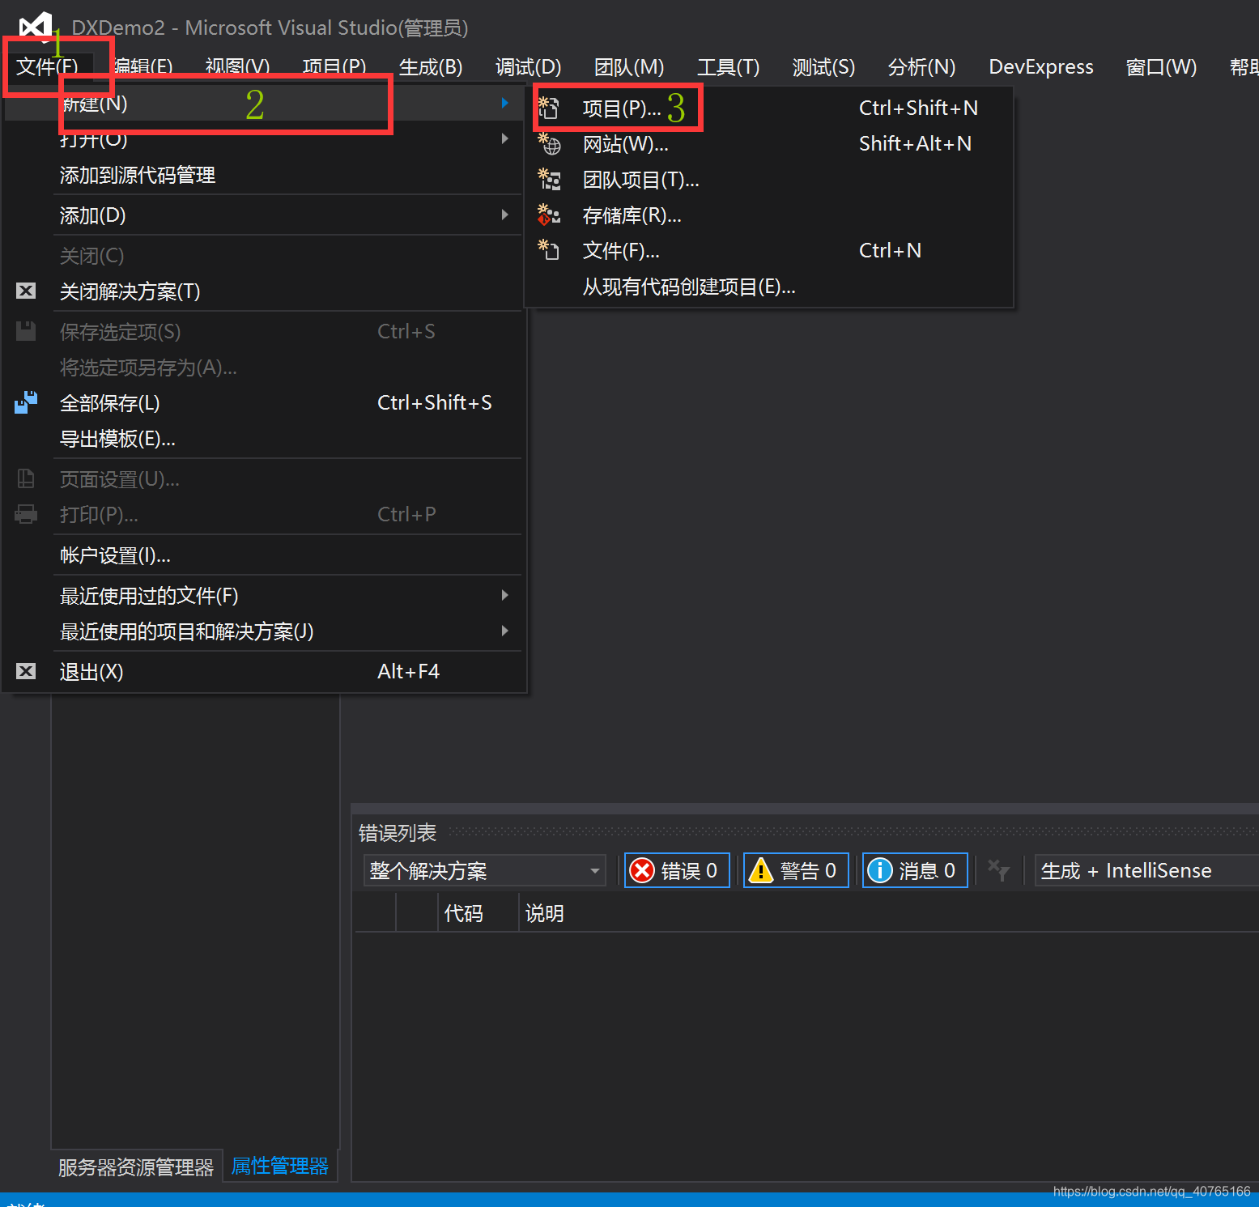Select 关闭解决方案(T) menu entry

click(264, 291)
